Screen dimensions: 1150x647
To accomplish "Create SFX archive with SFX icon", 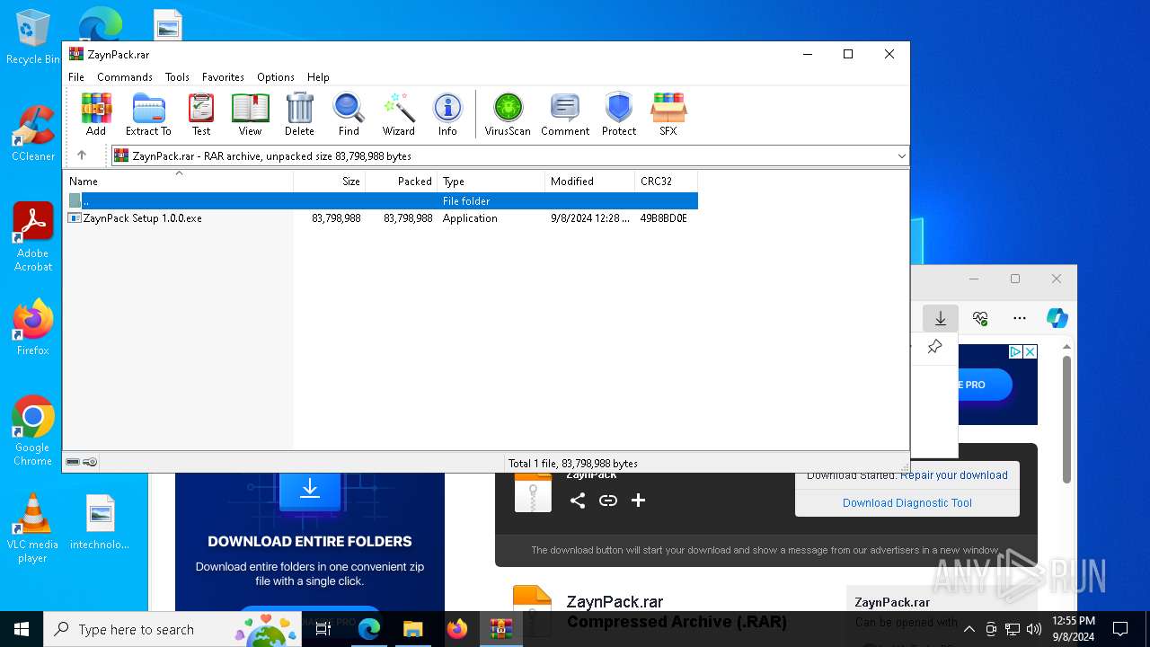I will pyautogui.click(x=668, y=114).
